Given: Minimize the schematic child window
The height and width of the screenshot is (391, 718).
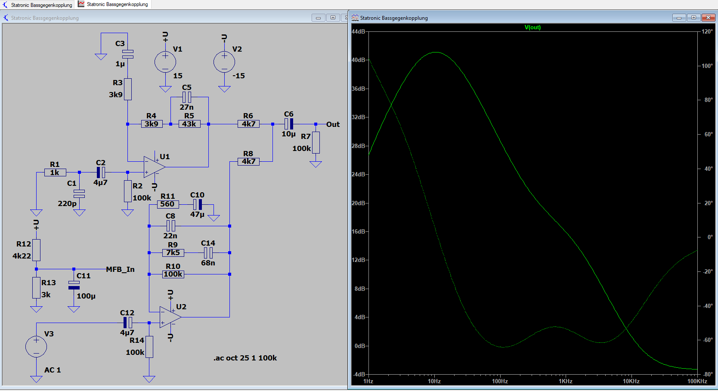Looking at the screenshot, I should (x=318, y=18).
